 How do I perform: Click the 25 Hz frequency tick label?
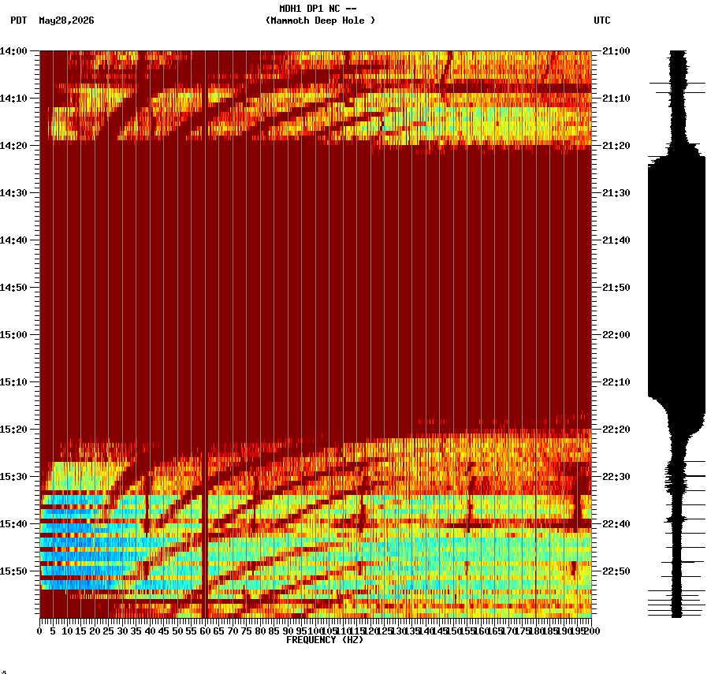(x=108, y=631)
